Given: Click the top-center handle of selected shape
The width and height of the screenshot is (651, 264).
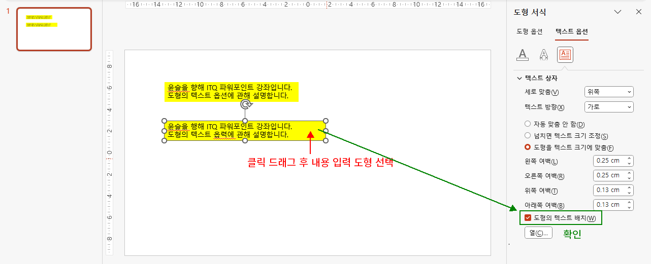Looking at the screenshot, I should pyautogui.click(x=245, y=121).
